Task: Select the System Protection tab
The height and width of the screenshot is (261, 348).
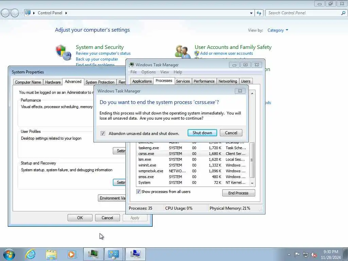Action: (x=100, y=82)
